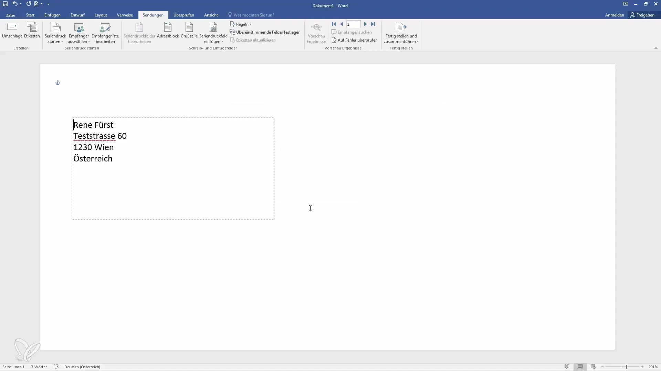
Task: Click Empfängerliste bearbeiten
Action: click(105, 33)
